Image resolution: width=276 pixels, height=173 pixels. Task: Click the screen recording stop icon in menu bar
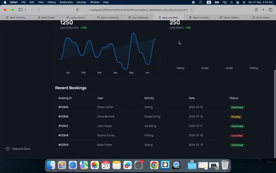193,2
